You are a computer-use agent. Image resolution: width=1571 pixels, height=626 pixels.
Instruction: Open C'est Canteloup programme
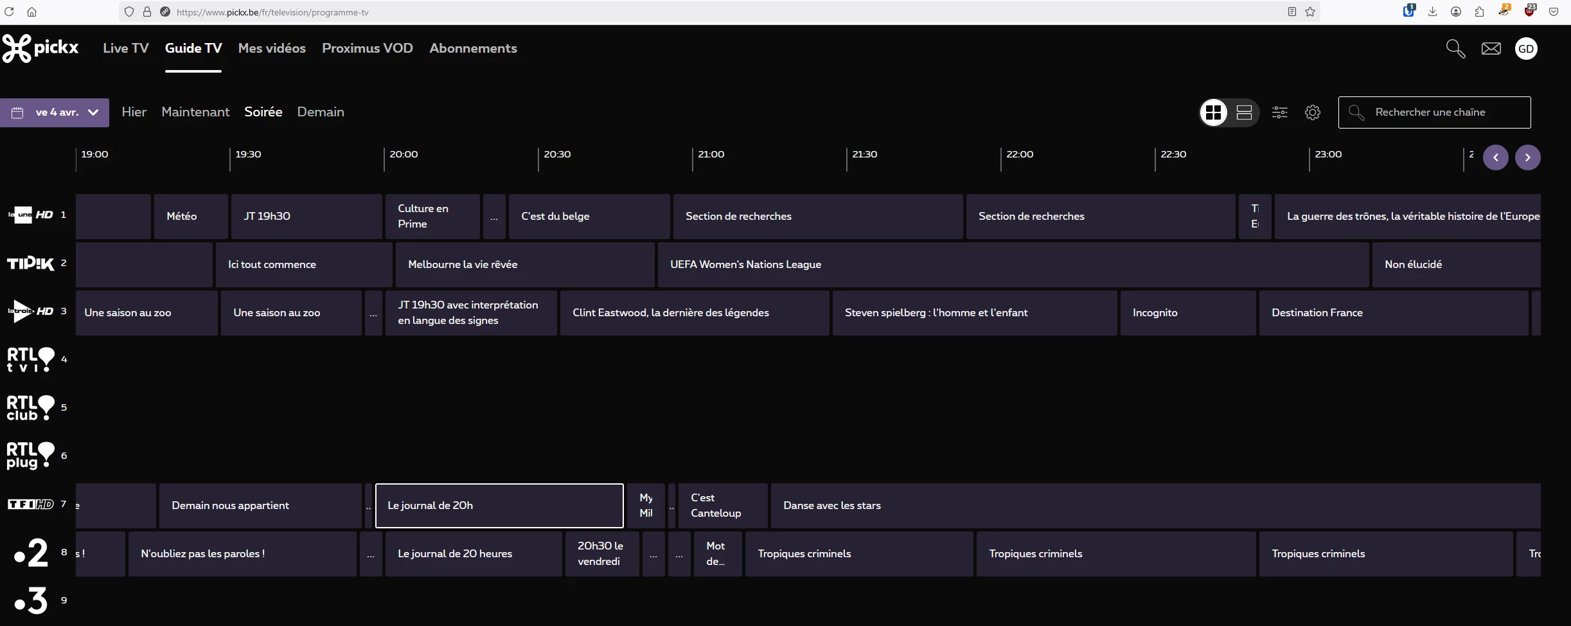coord(723,506)
